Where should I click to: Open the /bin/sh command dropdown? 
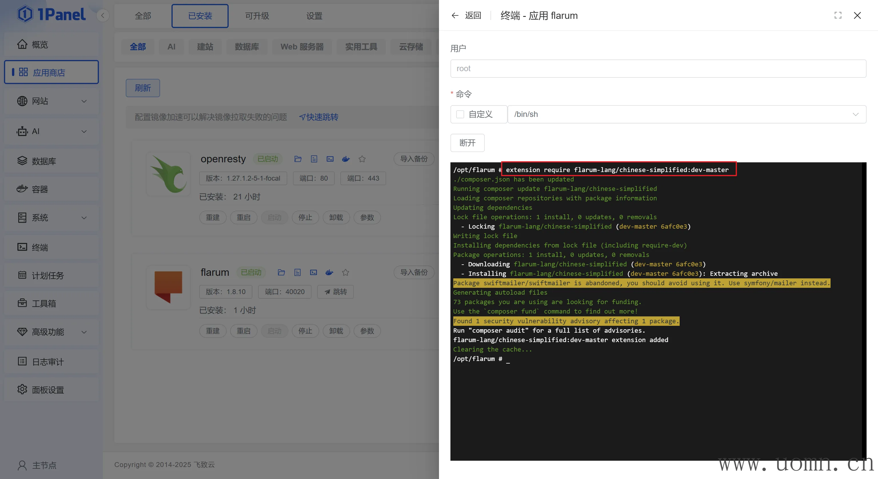point(687,114)
